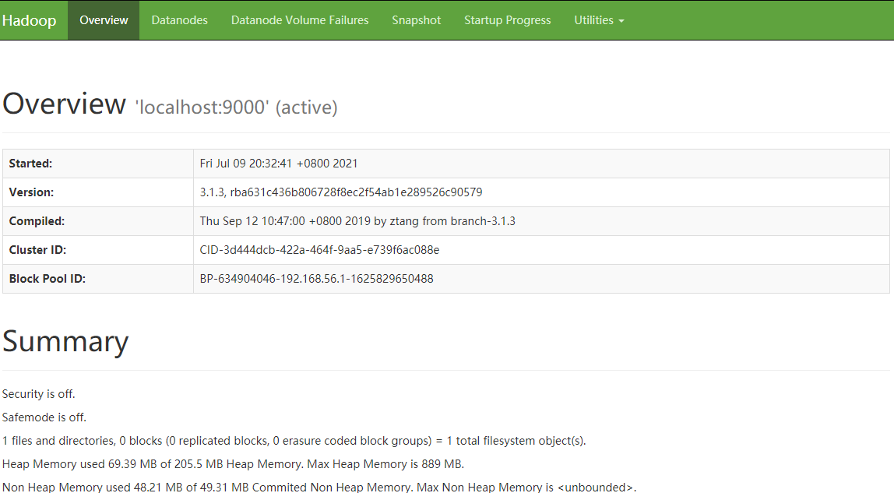
Task: View the Startup Progress tab
Action: point(508,20)
